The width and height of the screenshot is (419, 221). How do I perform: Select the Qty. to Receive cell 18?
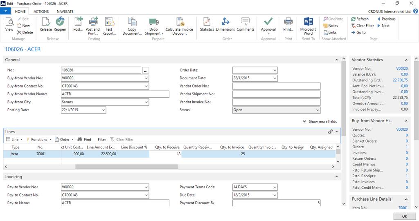click(165, 154)
